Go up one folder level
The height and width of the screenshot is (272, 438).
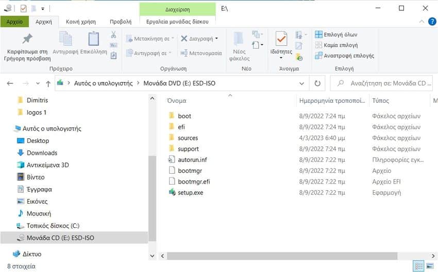click(48, 83)
